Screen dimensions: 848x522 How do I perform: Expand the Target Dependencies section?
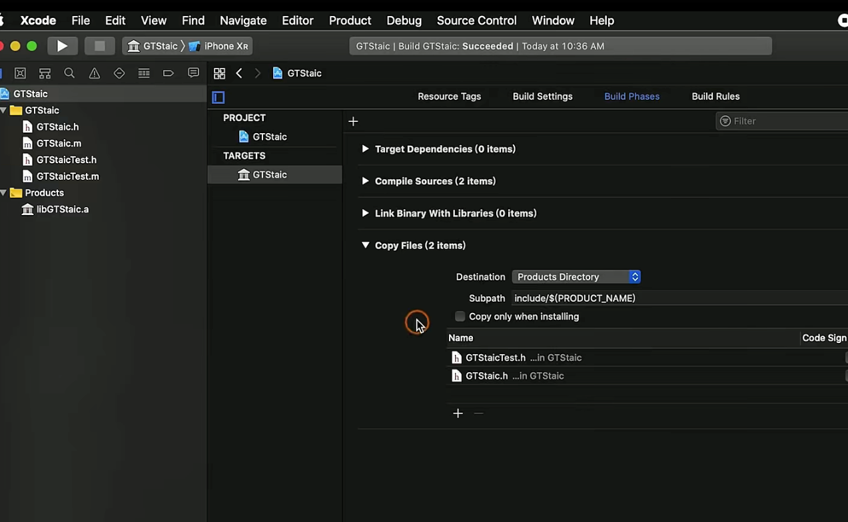(365, 149)
